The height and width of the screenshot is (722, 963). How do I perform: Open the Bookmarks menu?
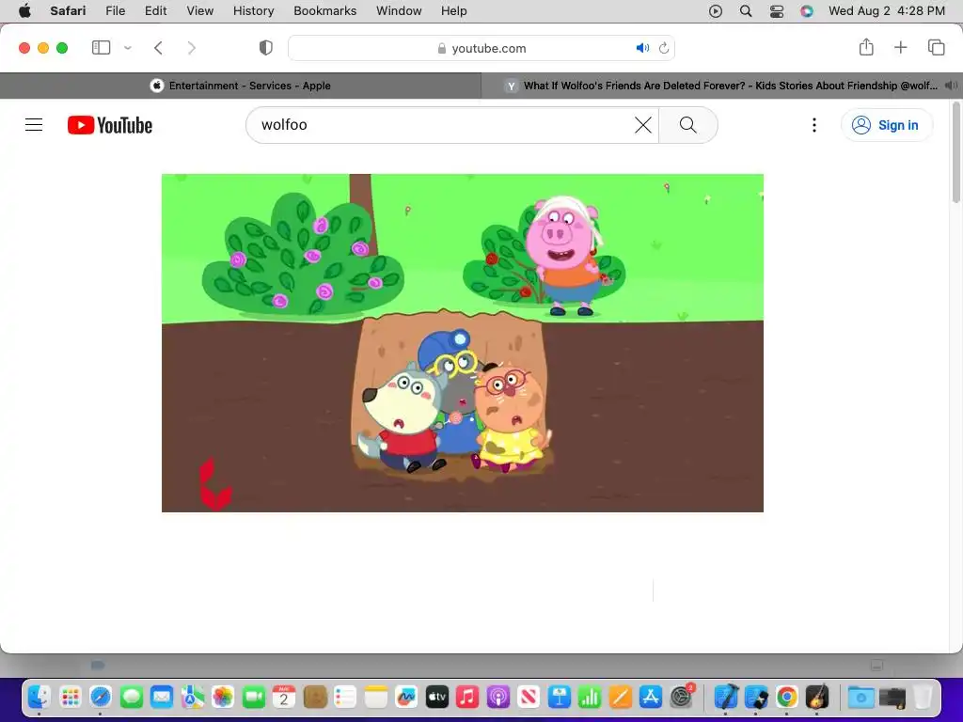pos(324,11)
